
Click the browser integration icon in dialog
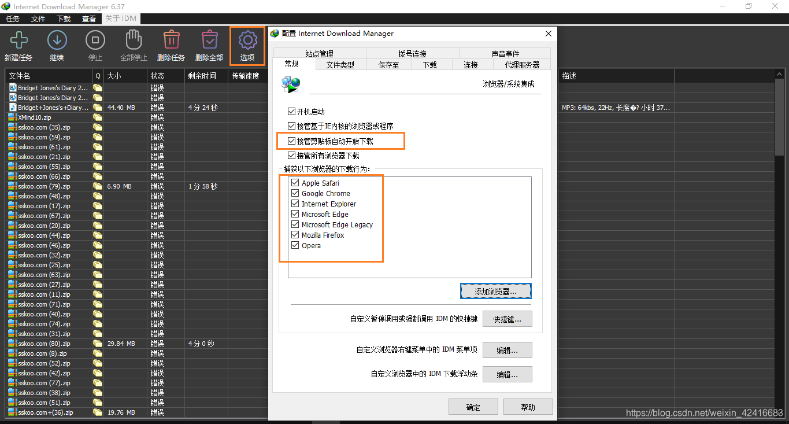(291, 84)
